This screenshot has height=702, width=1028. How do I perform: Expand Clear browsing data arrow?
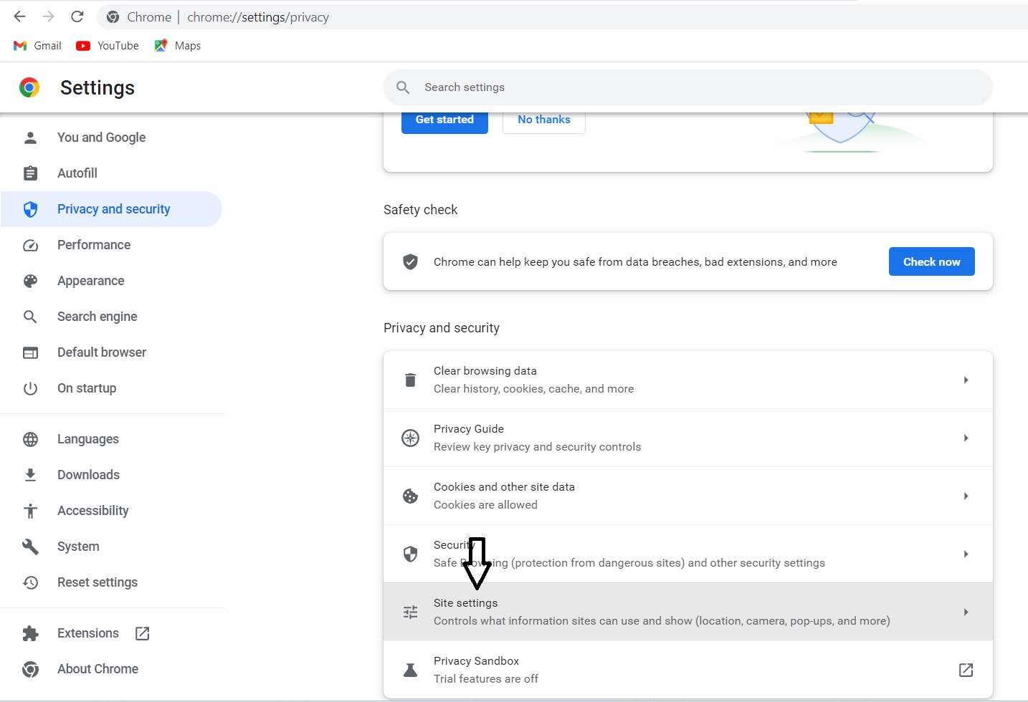966,380
